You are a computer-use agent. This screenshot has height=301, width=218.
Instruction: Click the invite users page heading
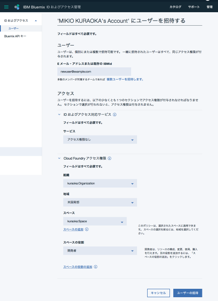click(x=121, y=21)
